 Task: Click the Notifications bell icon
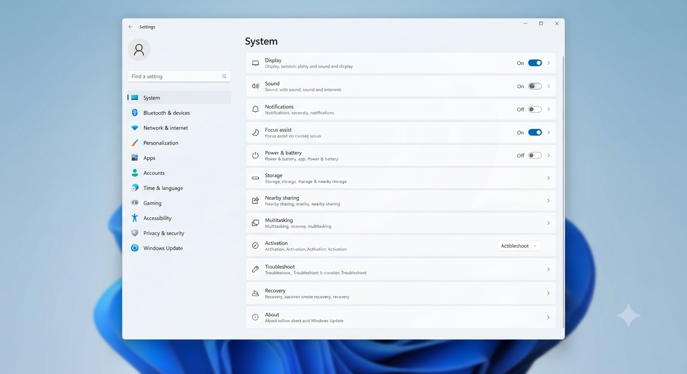point(255,110)
